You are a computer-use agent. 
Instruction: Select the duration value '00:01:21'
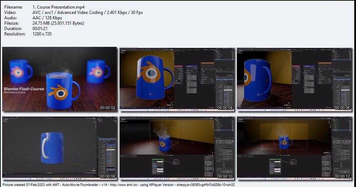tap(40, 29)
